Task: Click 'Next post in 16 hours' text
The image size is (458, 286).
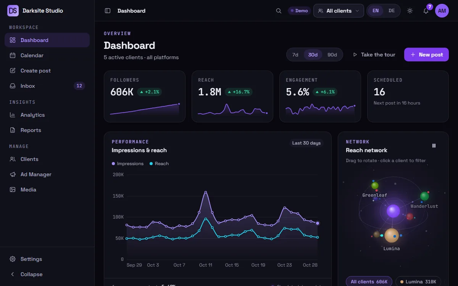Action: click(x=397, y=103)
